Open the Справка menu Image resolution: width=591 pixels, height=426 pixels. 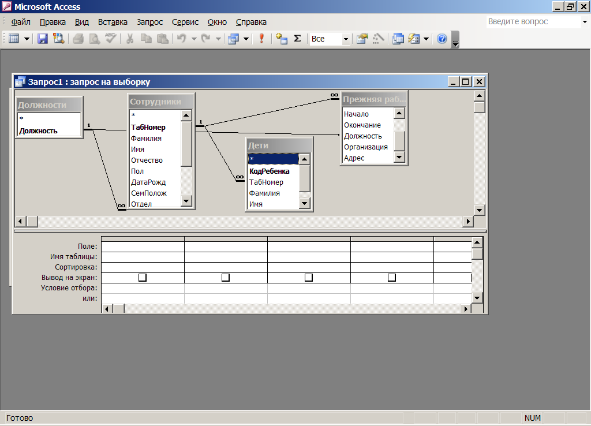pos(251,22)
